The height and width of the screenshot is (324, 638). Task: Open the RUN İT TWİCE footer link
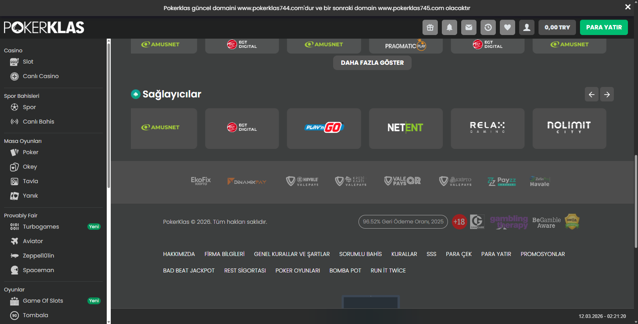click(388, 270)
